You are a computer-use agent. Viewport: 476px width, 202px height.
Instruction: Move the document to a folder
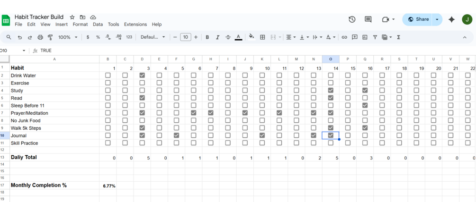click(82, 17)
